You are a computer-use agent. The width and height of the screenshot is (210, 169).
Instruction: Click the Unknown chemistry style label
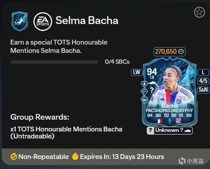[x=169, y=131]
